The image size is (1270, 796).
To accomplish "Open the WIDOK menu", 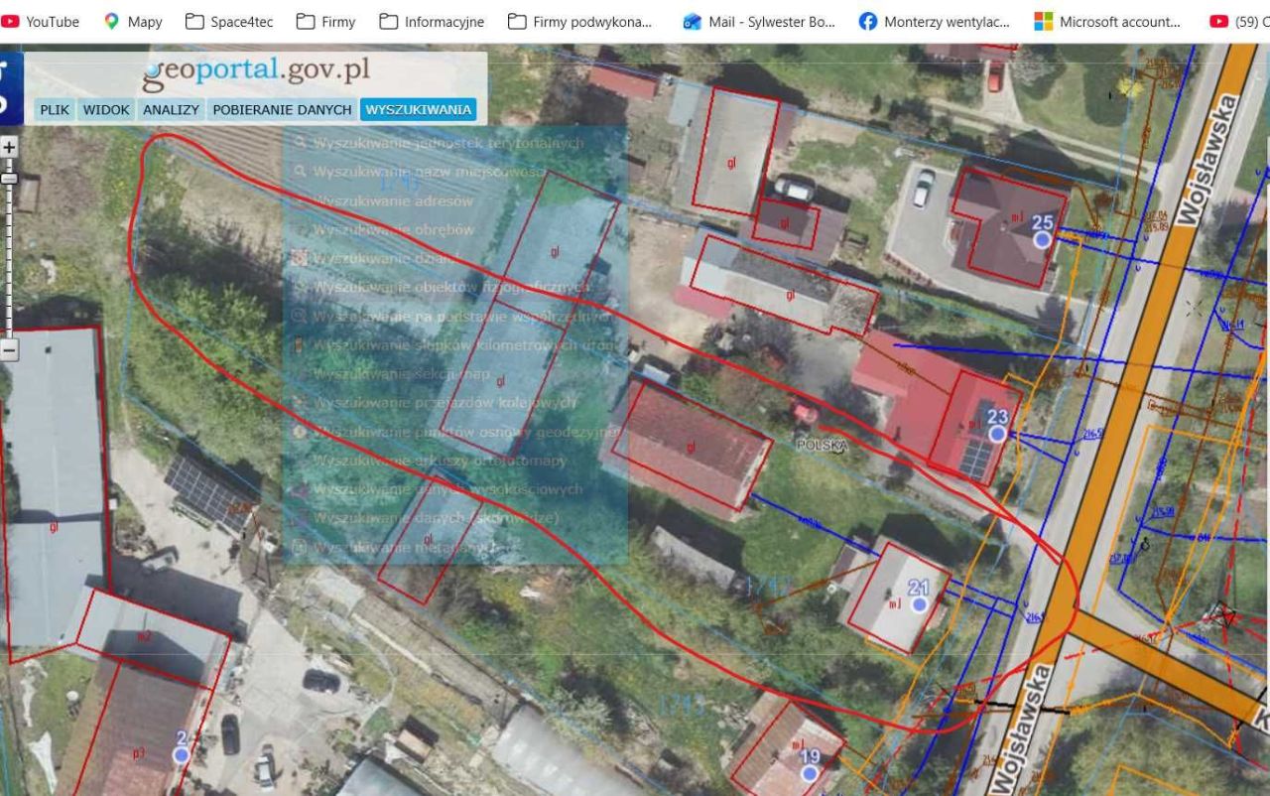I will (106, 109).
